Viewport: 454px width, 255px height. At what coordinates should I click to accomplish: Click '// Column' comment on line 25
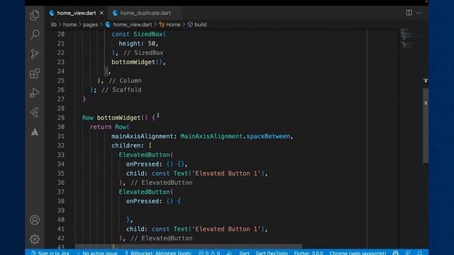pyautogui.click(x=125, y=81)
